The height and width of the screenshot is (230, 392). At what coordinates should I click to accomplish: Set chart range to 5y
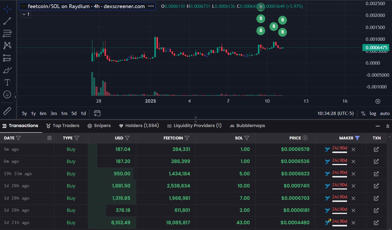(x=24, y=113)
